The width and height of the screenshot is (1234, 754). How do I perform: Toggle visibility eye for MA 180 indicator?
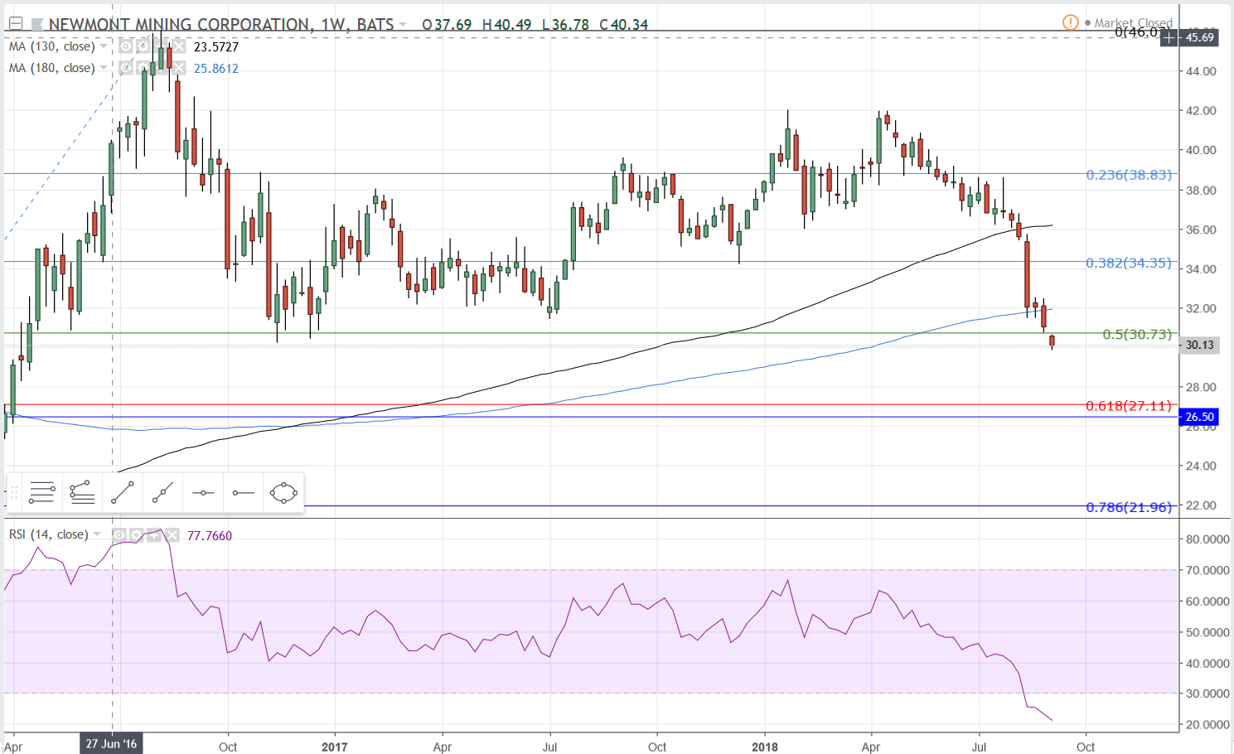point(125,68)
